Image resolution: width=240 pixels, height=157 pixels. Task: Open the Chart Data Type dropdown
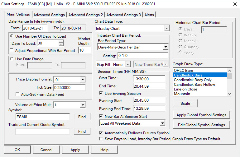167,28
